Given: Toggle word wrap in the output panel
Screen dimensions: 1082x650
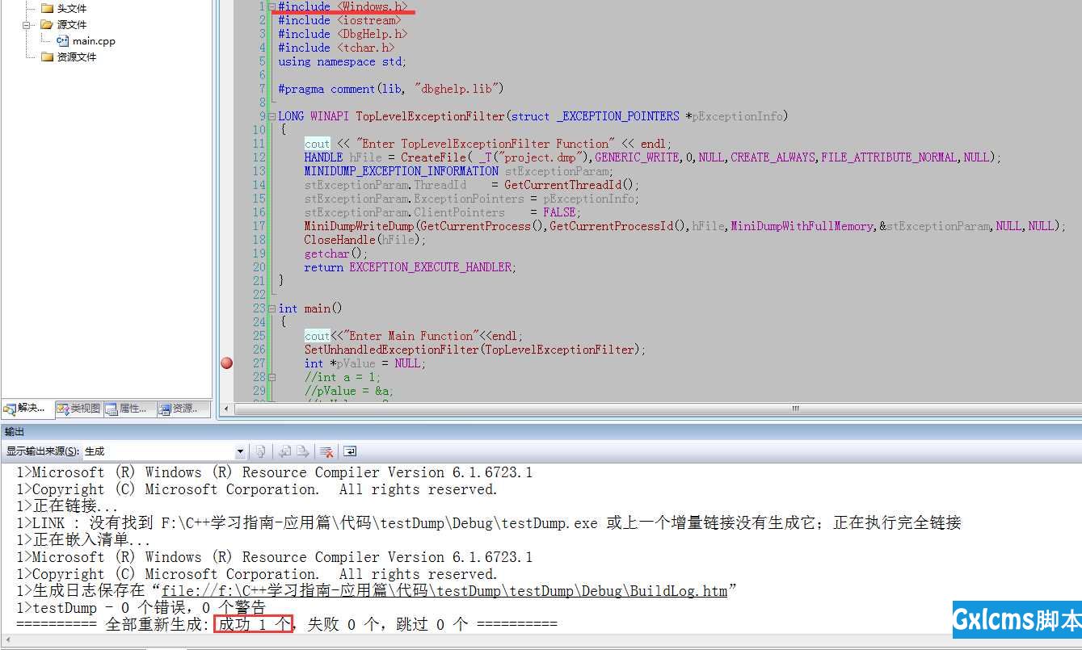Looking at the screenshot, I should point(350,451).
